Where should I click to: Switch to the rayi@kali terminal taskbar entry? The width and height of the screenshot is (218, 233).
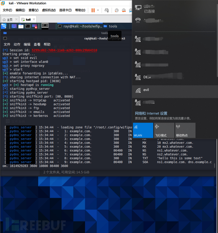coord(80,26)
